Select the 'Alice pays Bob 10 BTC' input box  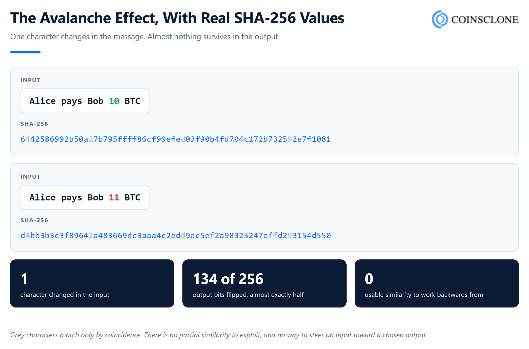tap(85, 101)
